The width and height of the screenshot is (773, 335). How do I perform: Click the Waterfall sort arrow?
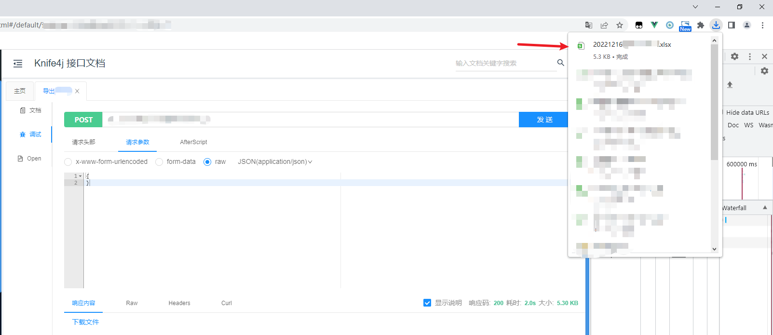tap(765, 207)
